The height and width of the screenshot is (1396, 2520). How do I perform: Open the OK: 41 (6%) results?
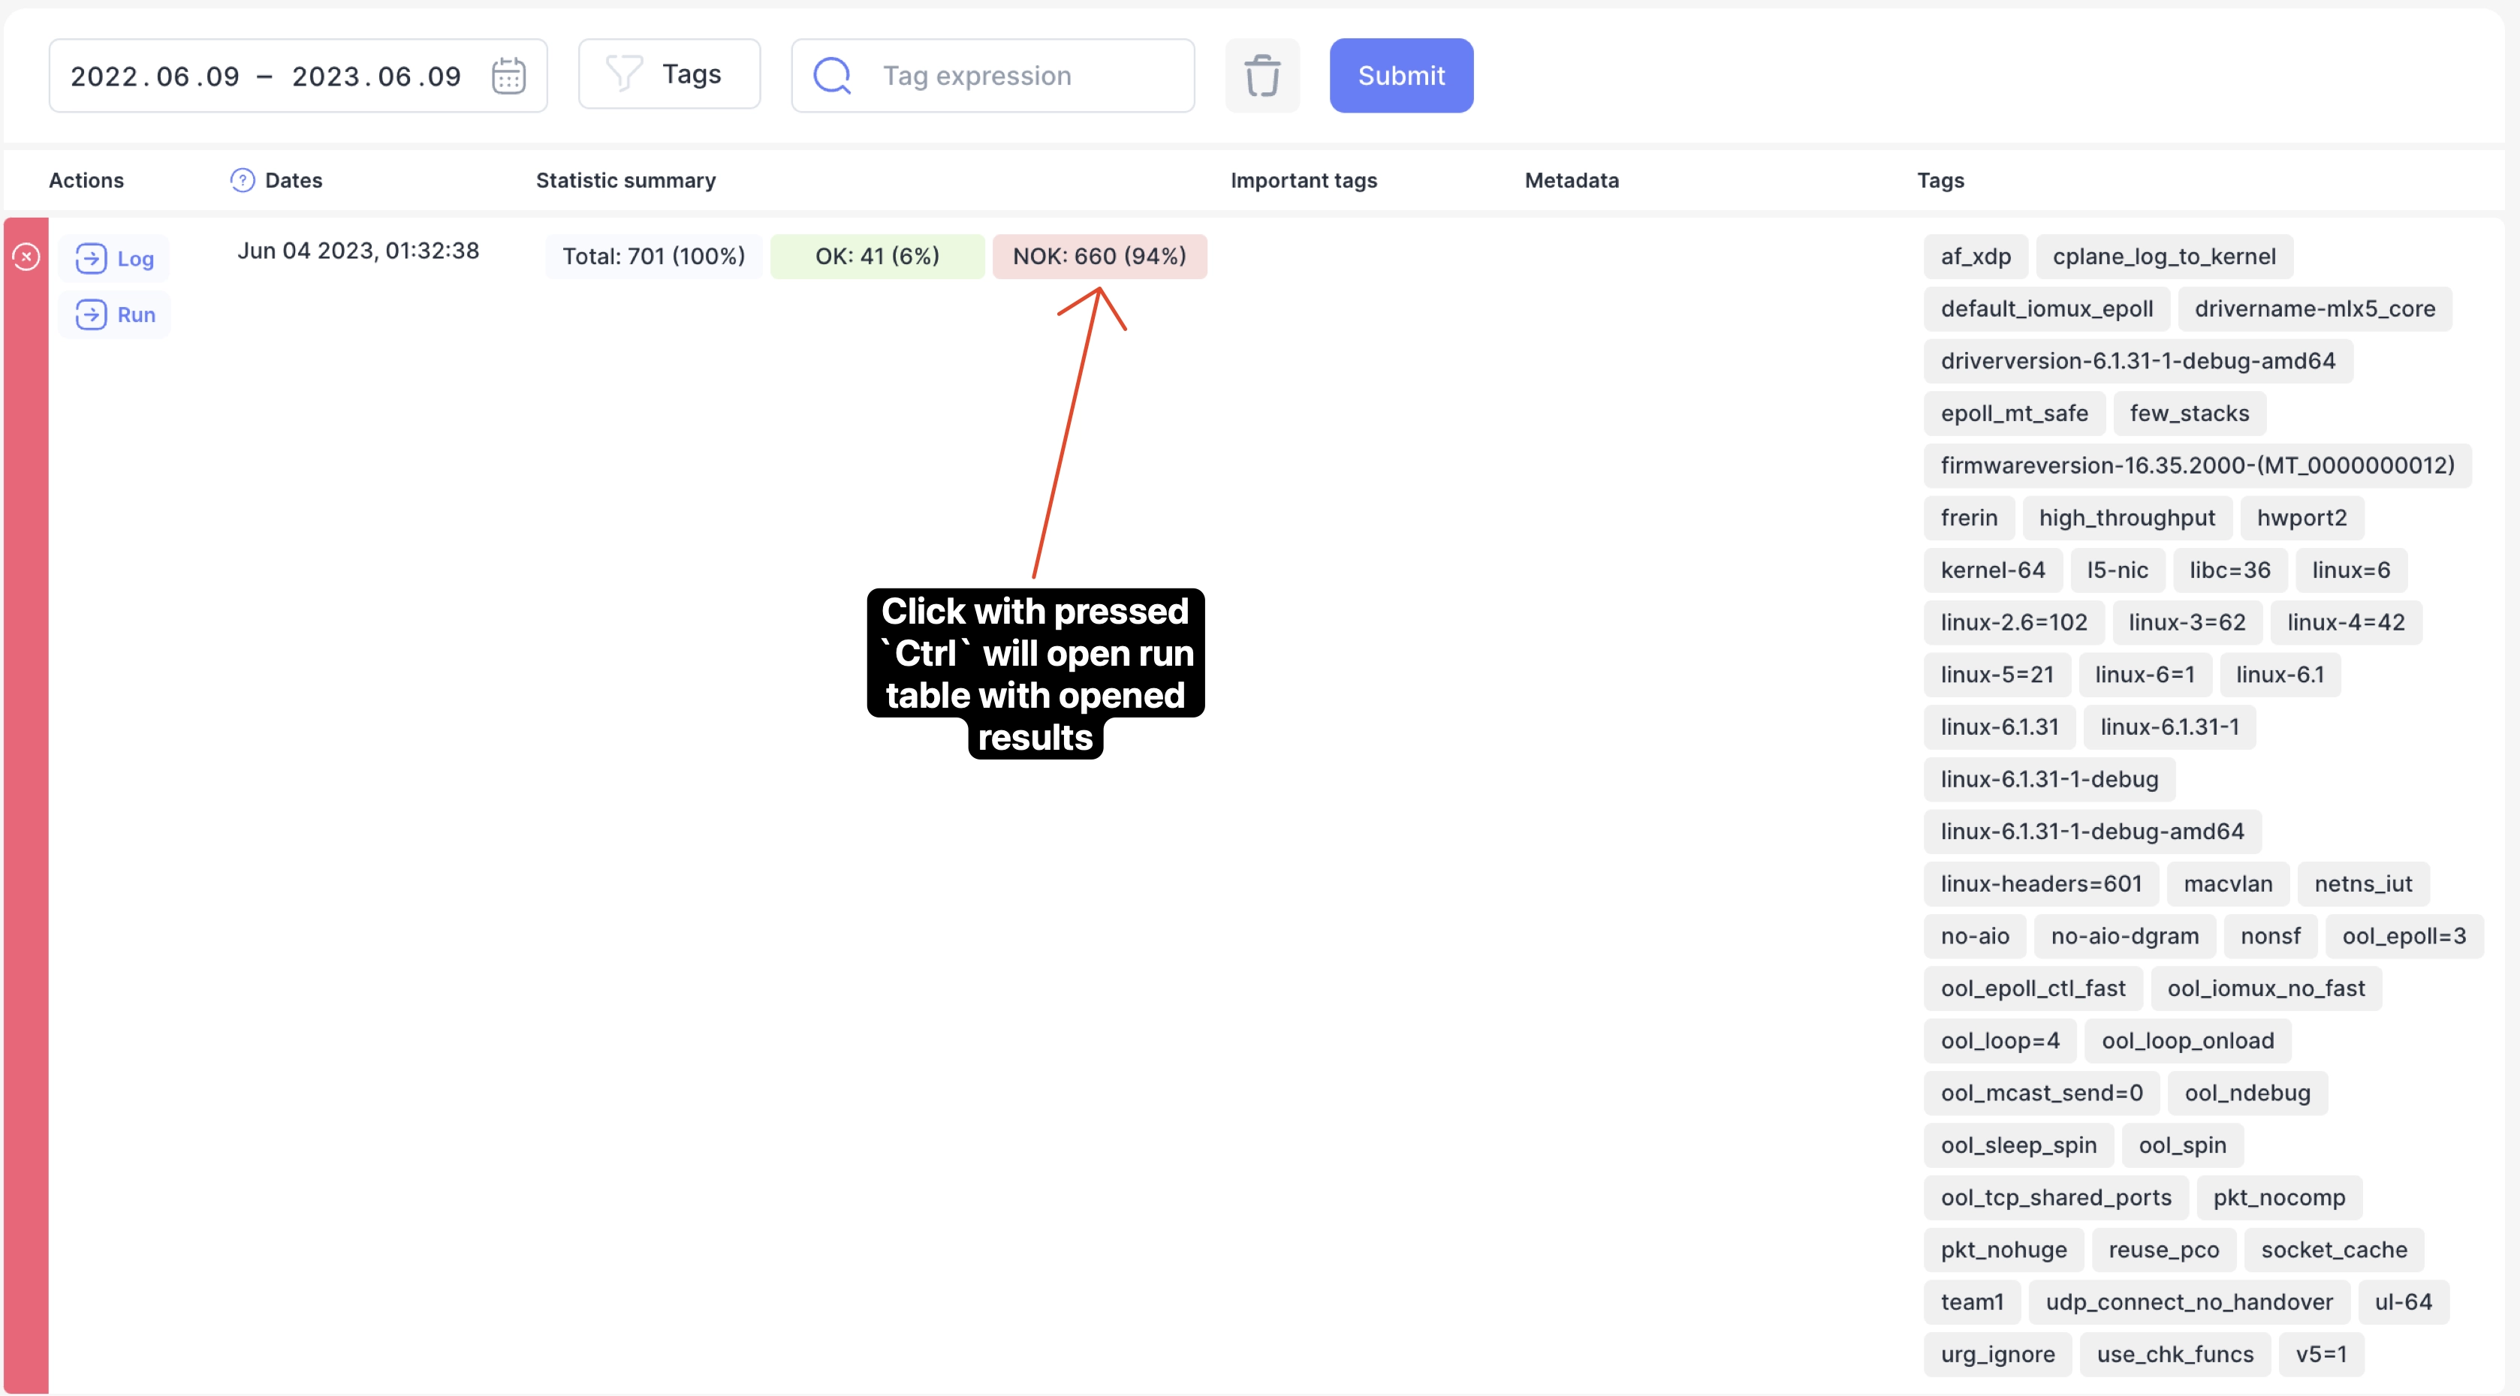coord(876,257)
